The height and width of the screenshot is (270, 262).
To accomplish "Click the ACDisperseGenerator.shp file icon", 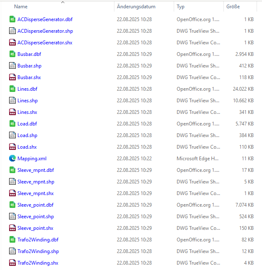I will [12, 31].
